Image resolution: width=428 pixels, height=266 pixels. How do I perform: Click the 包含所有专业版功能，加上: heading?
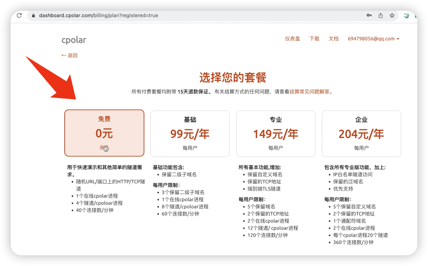pos(355,168)
